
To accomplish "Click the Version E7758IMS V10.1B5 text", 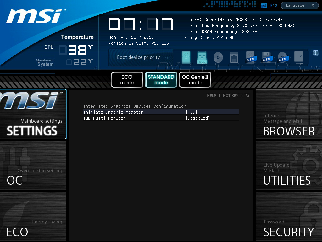I will 139,43.
